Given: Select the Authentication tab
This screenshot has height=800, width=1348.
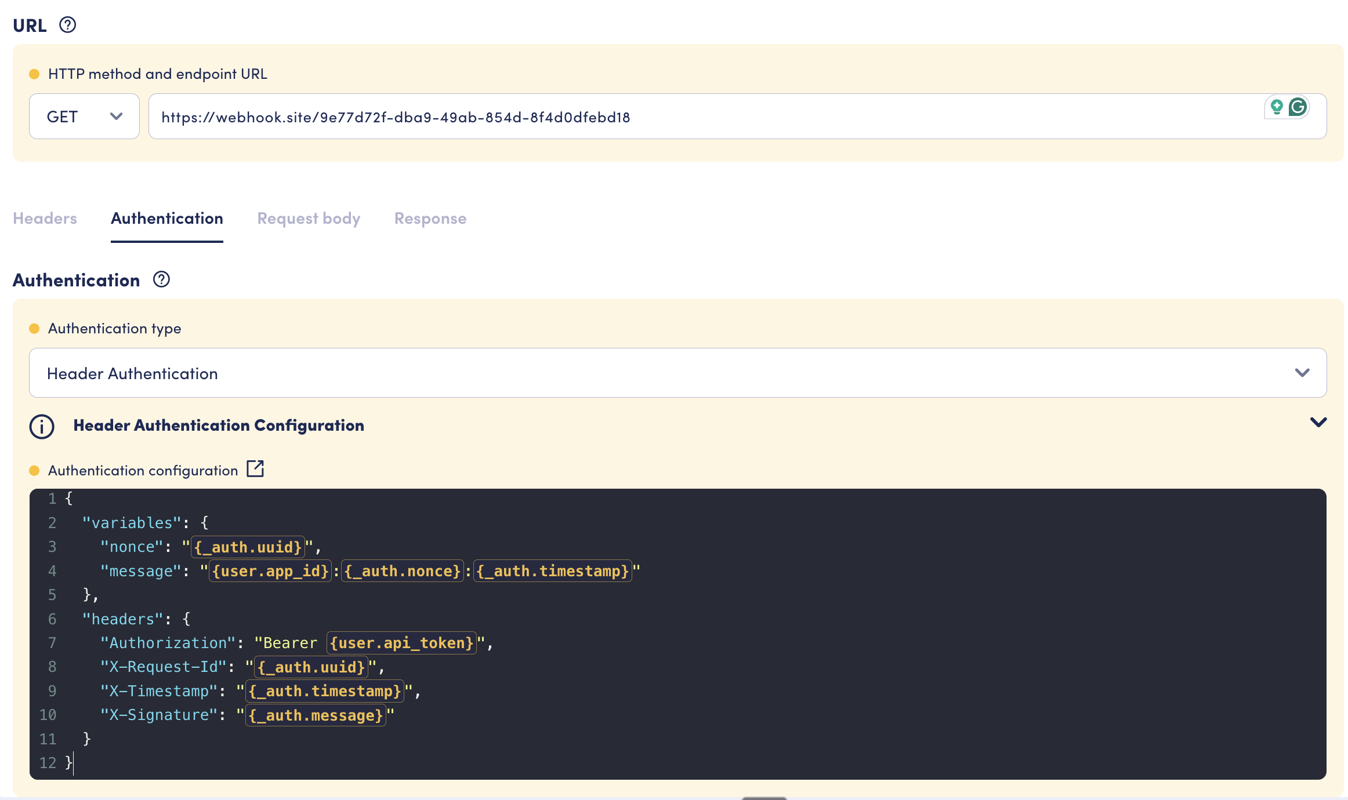Looking at the screenshot, I should tap(167, 219).
